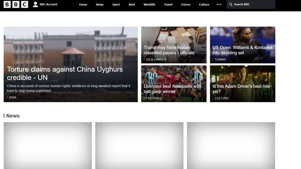Screen dimensions: 301x169
Task: Open Liverpool beat Newcastle story
Action: 172,89
